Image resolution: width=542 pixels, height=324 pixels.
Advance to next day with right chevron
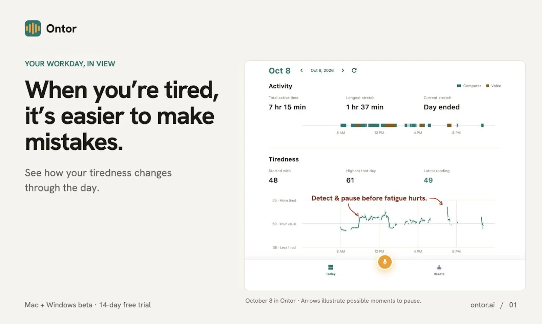343,70
